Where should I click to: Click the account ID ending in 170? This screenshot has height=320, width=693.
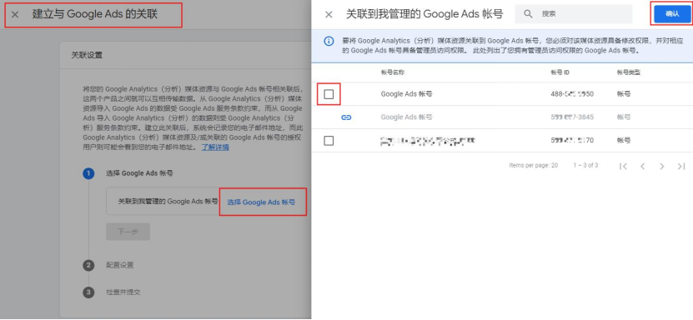(x=572, y=141)
